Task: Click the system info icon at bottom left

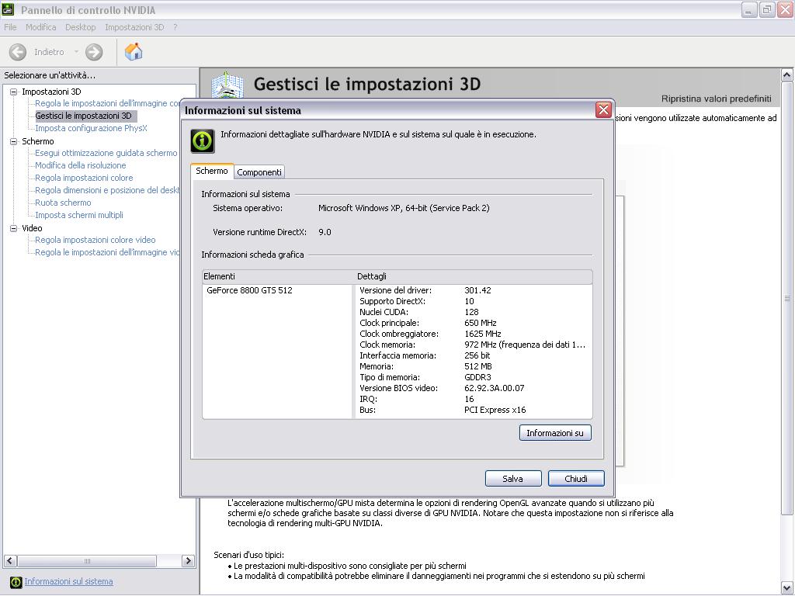Action: tap(16, 582)
